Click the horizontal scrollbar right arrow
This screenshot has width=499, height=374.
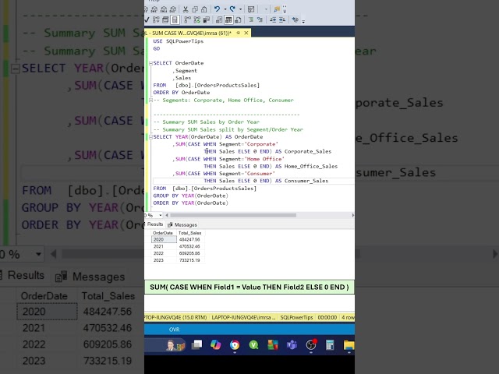coord(352,215)
